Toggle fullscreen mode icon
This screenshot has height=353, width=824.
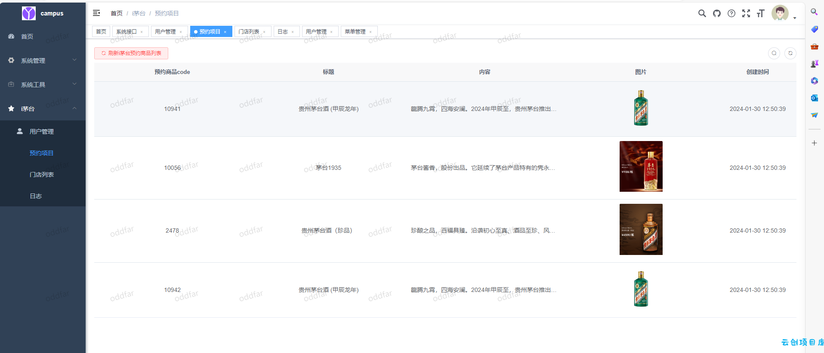click(x=746, y=13)
